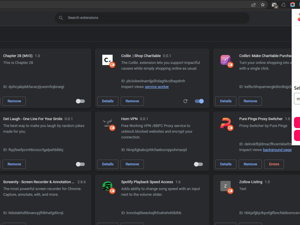Disable the Colibr. Shop Charitable extension
This screenshot has height=225, width=300.
tap(199, 101)
